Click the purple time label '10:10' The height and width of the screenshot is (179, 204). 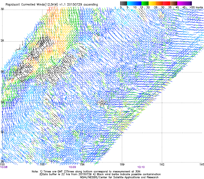(x=141, y=167)
